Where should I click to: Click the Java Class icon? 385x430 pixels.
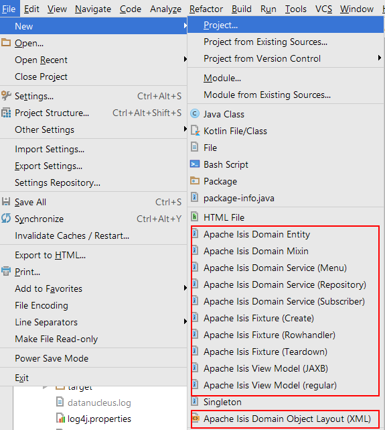pos(195,114)
